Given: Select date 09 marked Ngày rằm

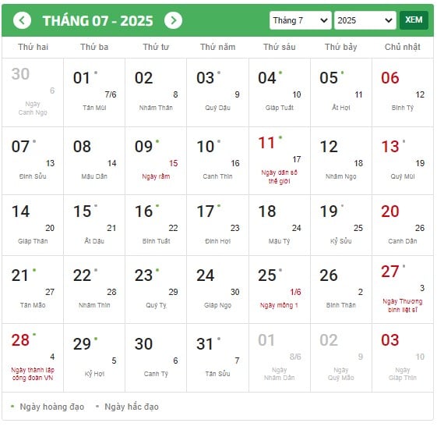Looking at the screenshot, I should point(156,161).
